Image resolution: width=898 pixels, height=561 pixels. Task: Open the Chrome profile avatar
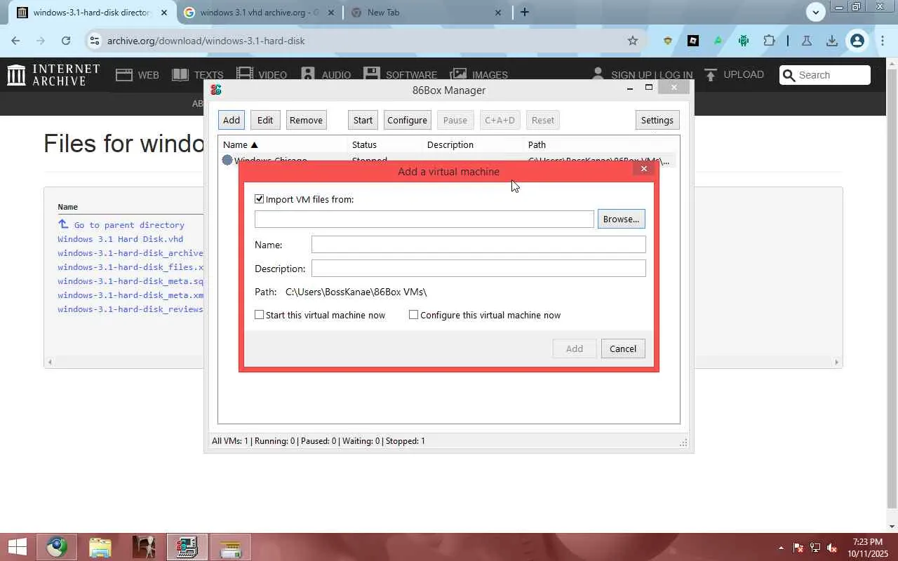pyautogui.click(x=857, y=41)
